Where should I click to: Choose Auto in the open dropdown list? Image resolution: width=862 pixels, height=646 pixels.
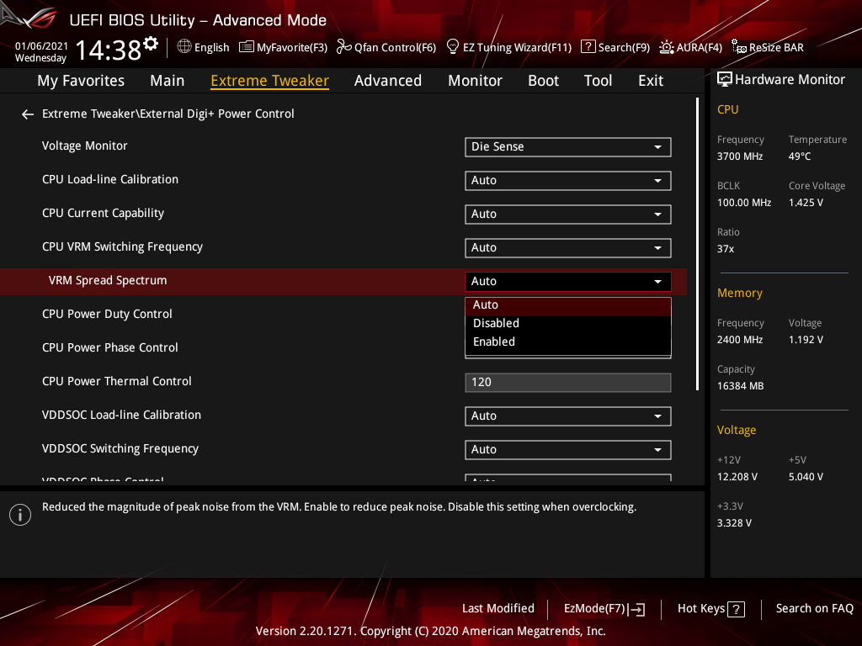click(x=568, y=304)
